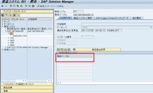Click the SOLMAN_BTC user field

(x=114, y=30)
